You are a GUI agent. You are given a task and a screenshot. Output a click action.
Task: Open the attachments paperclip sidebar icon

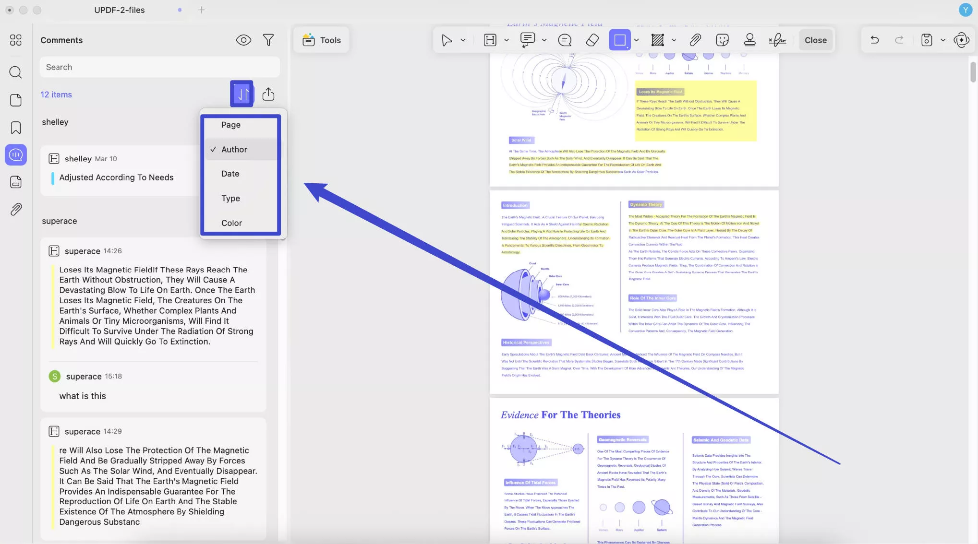(x=16, y=209)
